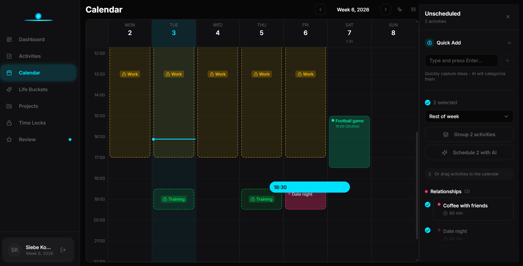The image size is (523, 266).
Task: Click the Quick Add input field
Action: 461,60
